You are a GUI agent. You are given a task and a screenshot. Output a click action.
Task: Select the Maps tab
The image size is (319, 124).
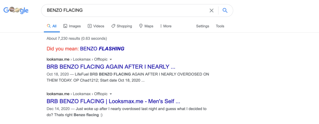tap(146, 26)
